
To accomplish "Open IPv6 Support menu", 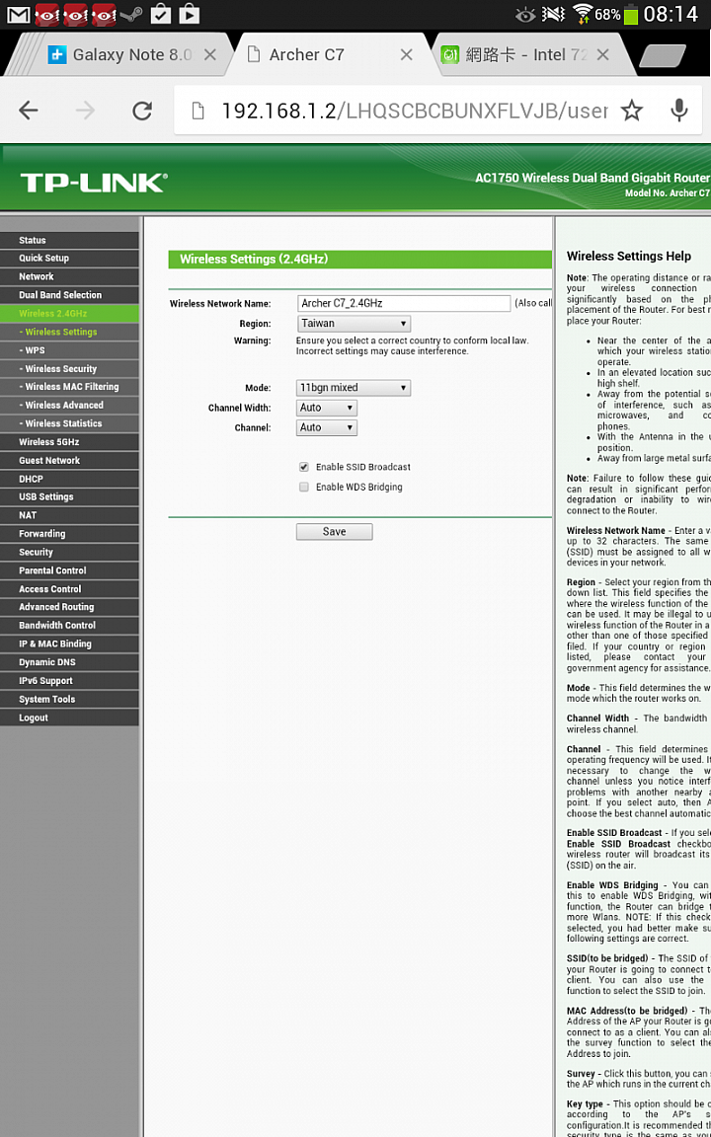I will [x=69, y=681].
